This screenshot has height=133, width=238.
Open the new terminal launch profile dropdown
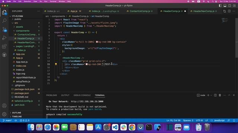pos(211,95)
